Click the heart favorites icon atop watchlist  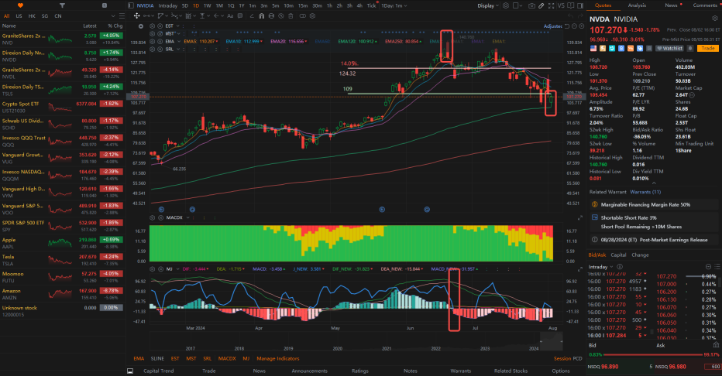(x=20, y=5)
